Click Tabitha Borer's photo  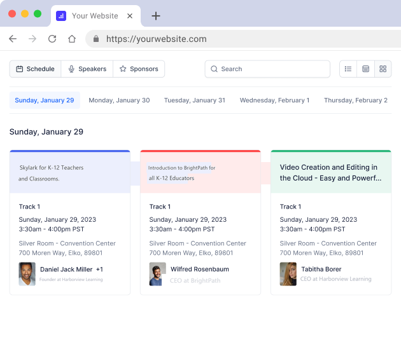(x=288, y=274)
